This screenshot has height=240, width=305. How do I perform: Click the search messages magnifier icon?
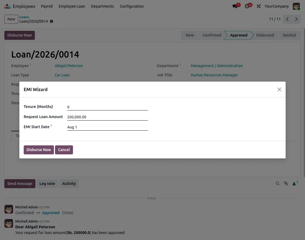coord(277,184)
